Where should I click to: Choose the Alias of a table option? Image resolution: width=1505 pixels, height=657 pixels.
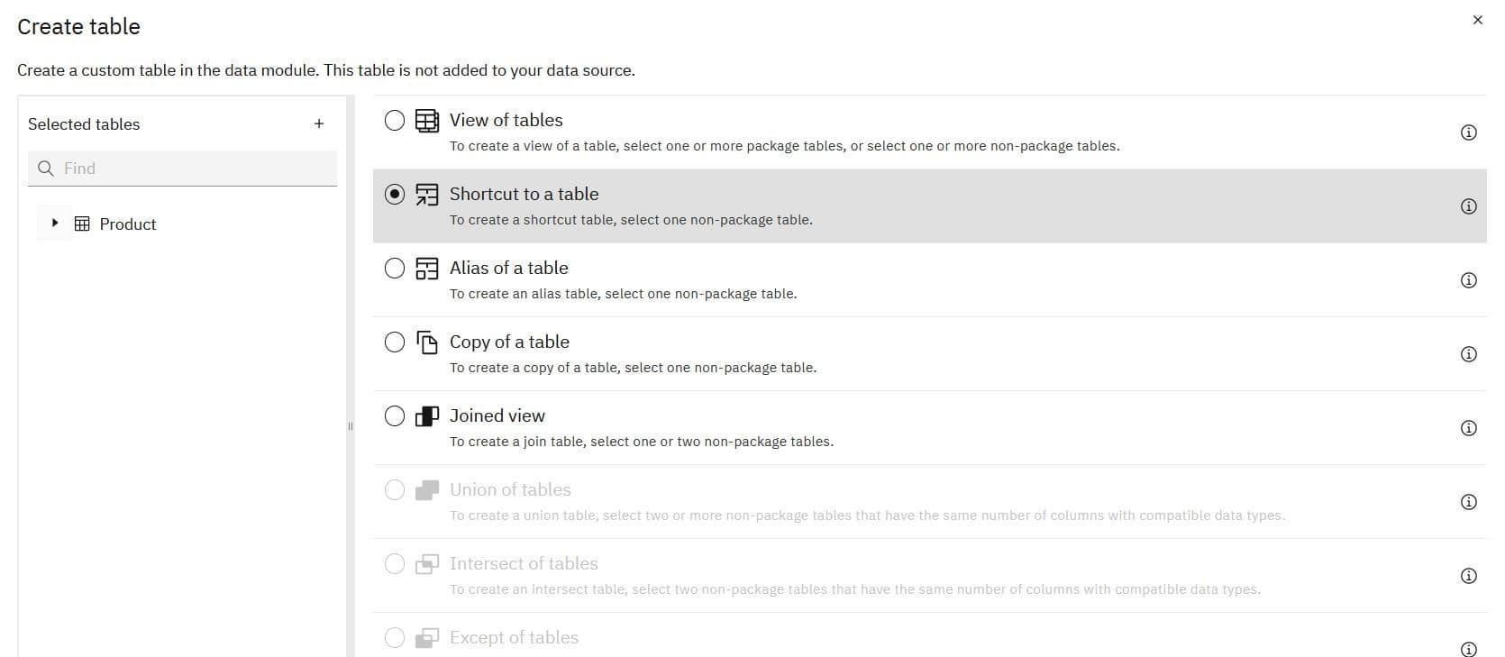(x=395, y=268)
